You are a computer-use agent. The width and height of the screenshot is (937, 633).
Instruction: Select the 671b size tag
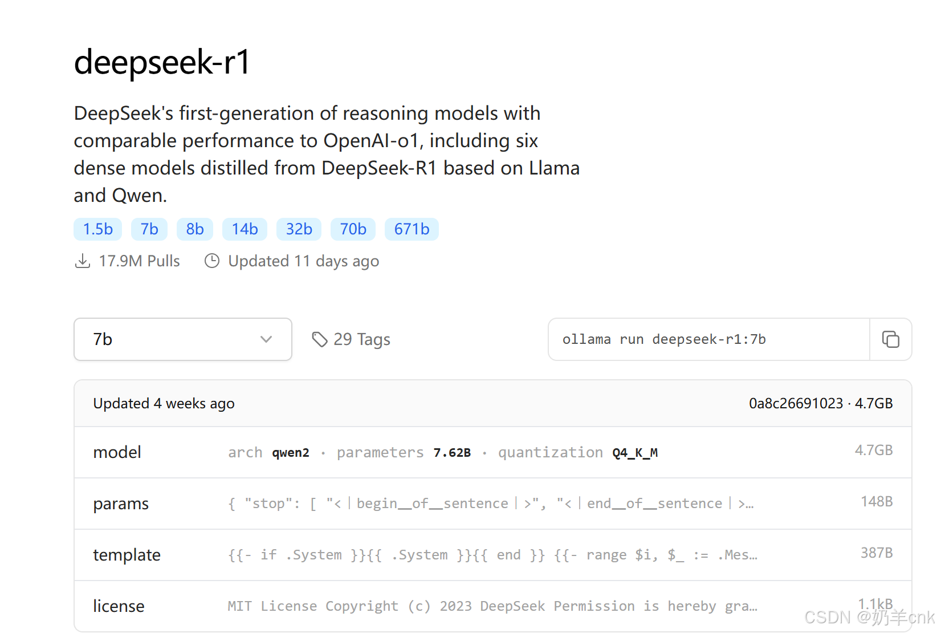412,229
